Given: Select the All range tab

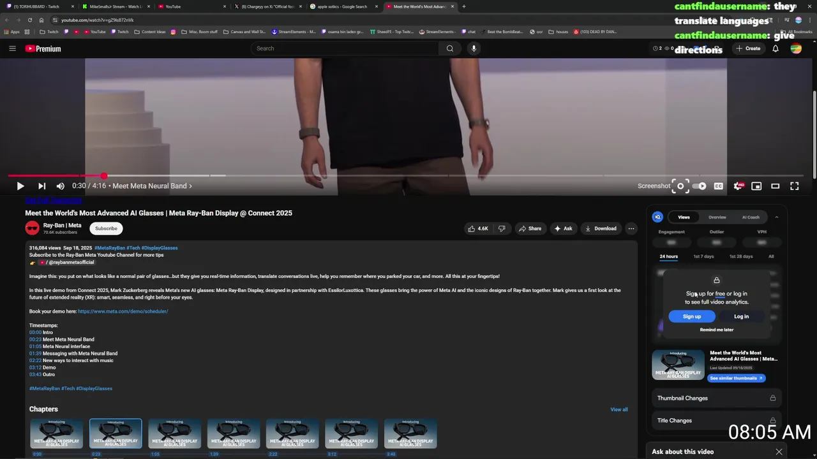Looking at the screenshot, I should pyautogui.click(x=771, y=256).
